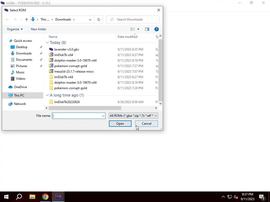The height and width of the screenshot is (202, 270).
Task: Close the Select ROM dialog
Action: (158, 10)
